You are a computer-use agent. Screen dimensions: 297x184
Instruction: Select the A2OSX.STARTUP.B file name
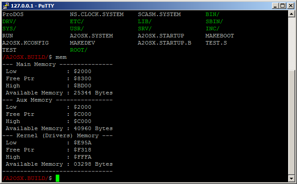click(165, 43)
